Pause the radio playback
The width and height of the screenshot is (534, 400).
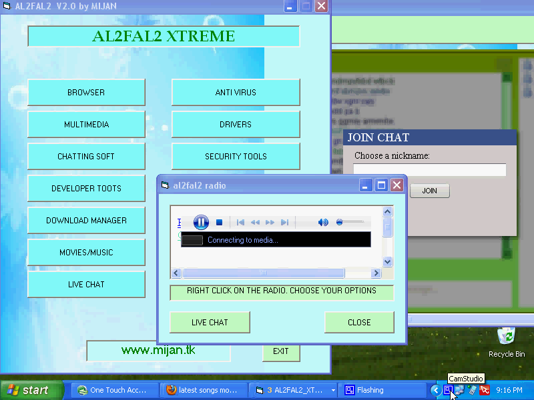click(201, 222)
